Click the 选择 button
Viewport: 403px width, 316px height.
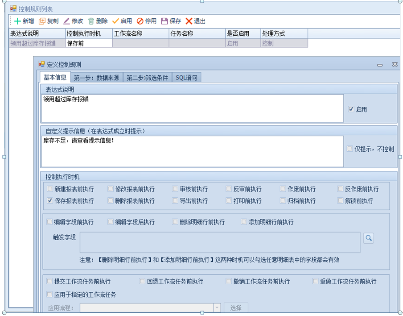tap(236, 308)
